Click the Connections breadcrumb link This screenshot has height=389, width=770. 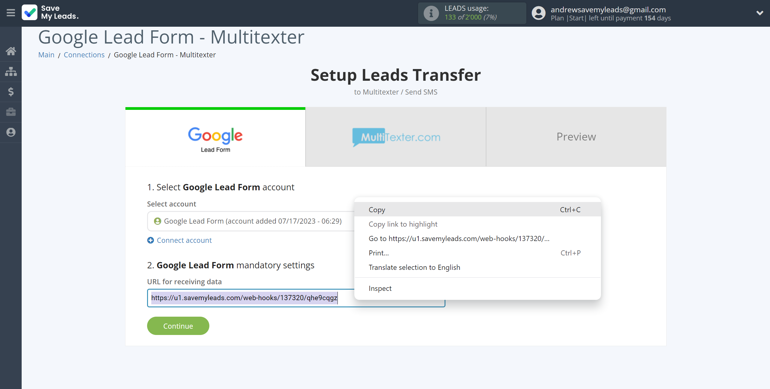pos(84,55)
